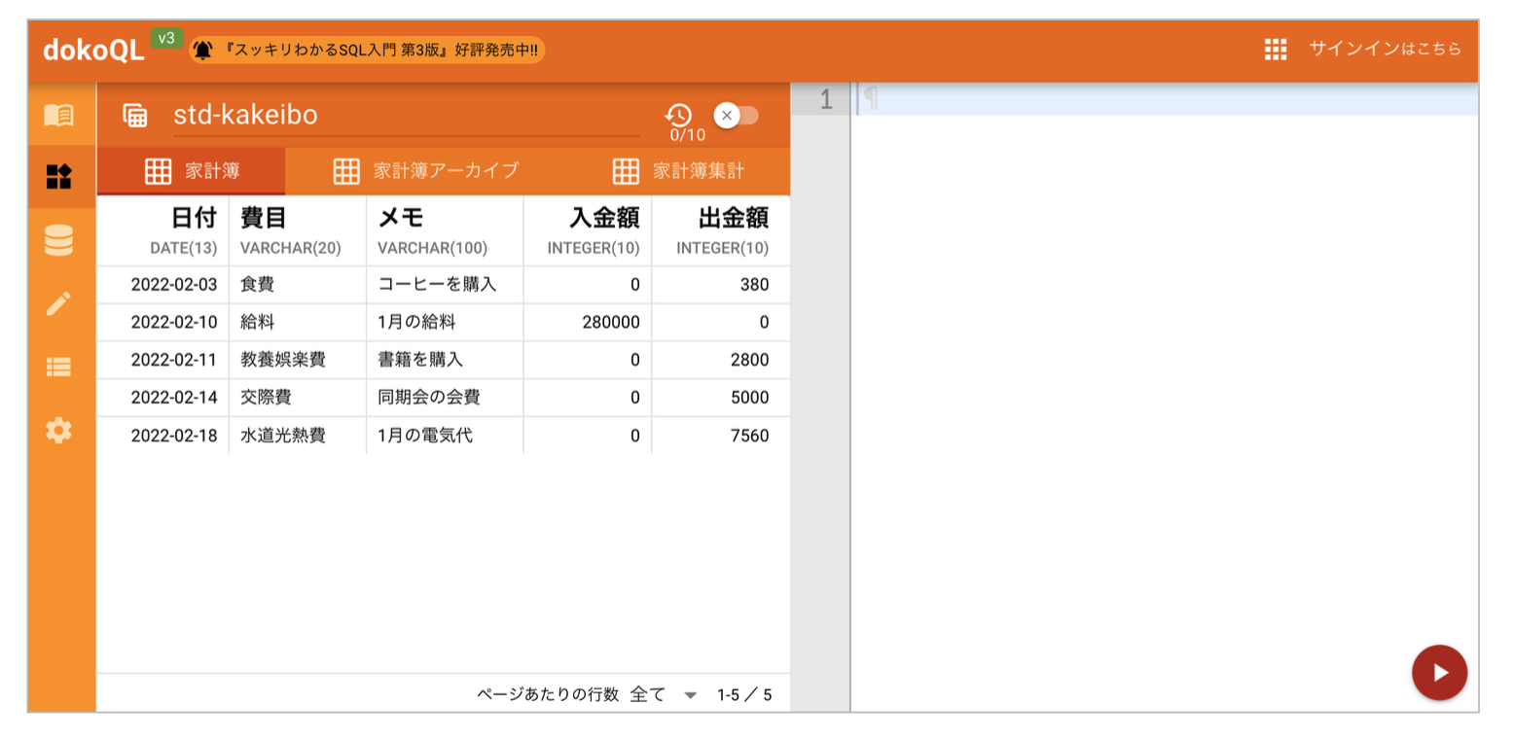Open the book/reference icon in the sidebar
1514x739 pixels.
coord(59,115)
